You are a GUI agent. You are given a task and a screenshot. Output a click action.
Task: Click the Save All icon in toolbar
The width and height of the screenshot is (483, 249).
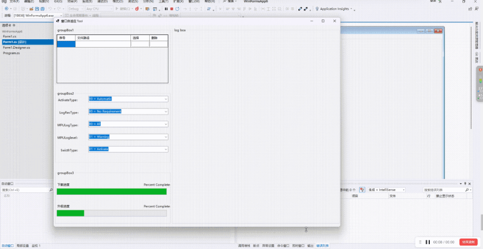(x=42, y=9)
